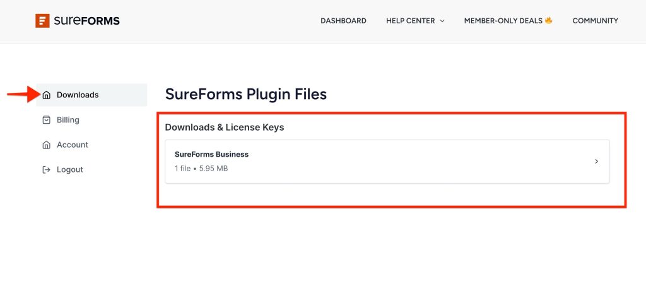This screenshot has height=295, width=646.
Task: Click the SureForms wordmark text
Action: click(86, 21)
